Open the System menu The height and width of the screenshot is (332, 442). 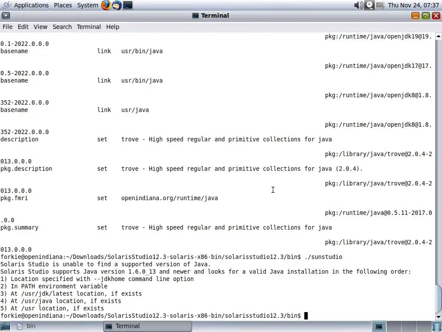coord(88,5)
